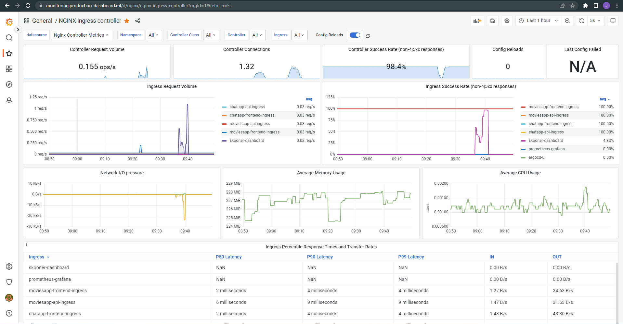This screenshot has height=324, width=623.
Task: Open the Last 1 hour time range picker
Action: [x=538, y=21]
